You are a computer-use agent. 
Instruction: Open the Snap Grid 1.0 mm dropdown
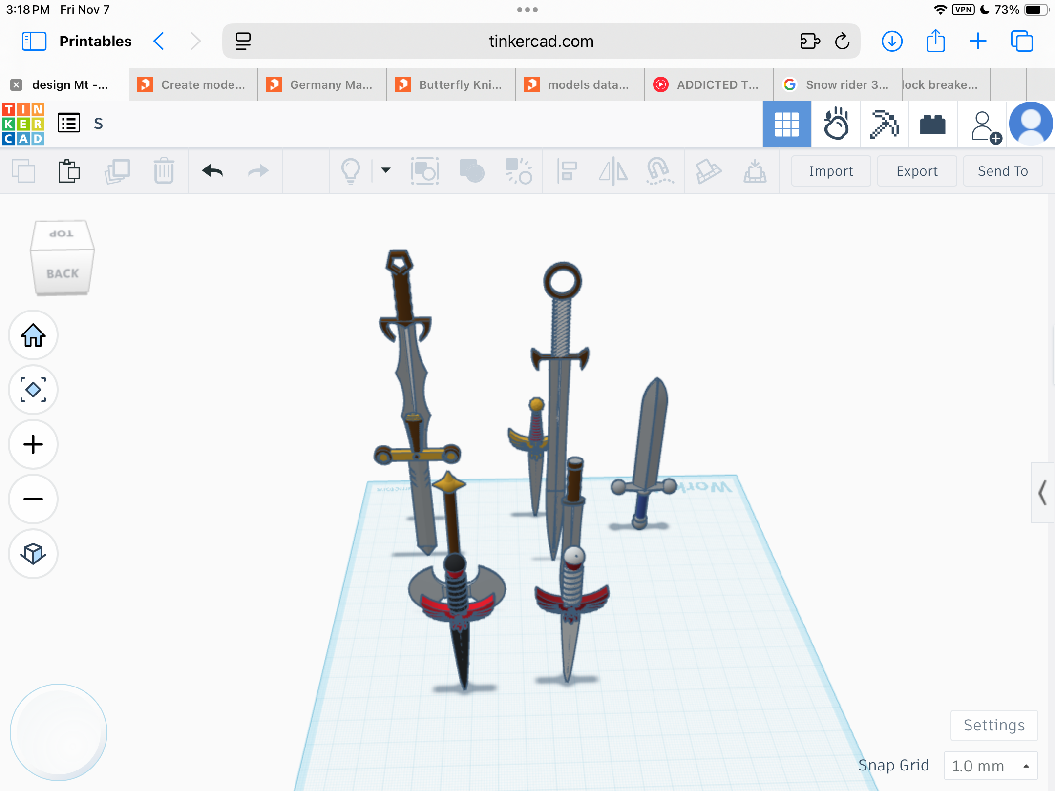pos(991,766)
